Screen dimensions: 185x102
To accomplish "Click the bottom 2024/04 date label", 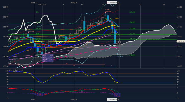I will 74,100.
